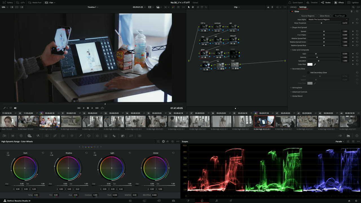Select Glow Alone output option

tap(324, 16)
